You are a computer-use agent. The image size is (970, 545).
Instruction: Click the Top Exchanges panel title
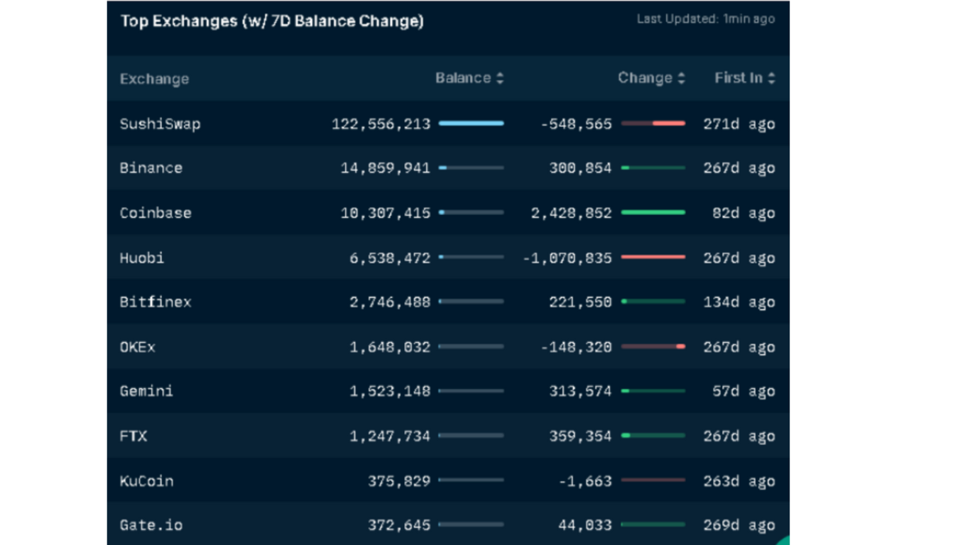(x=272, y=21)
